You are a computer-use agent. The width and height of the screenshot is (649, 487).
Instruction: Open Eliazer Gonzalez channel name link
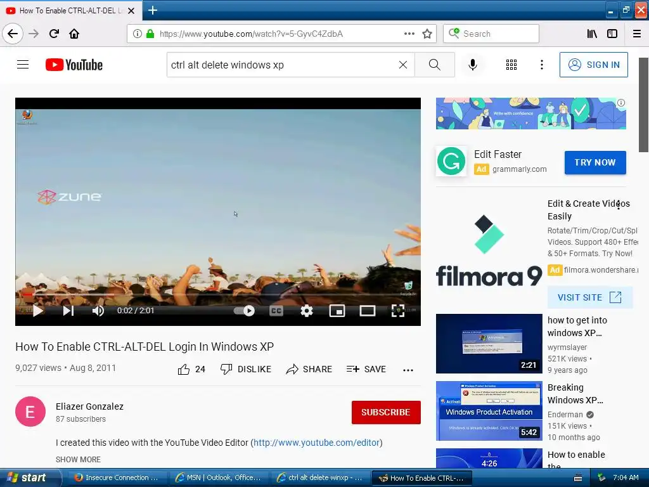click(89, 406)
